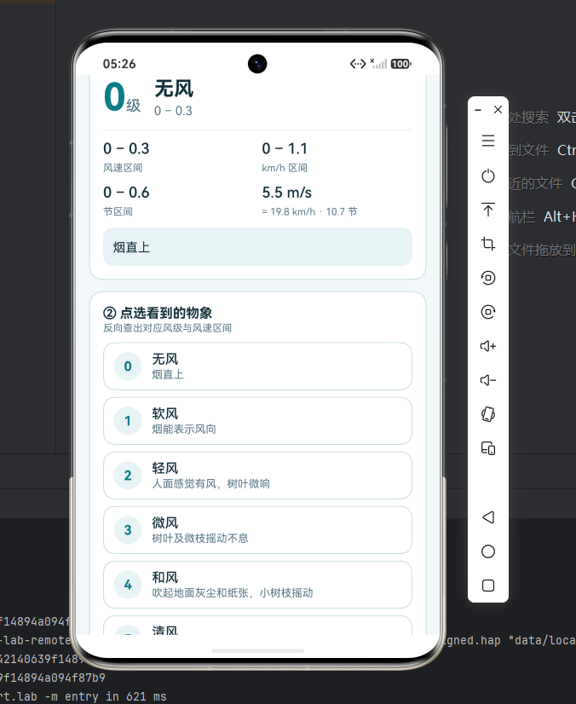Click the rotate right icon in emulator toolbar
The image size is (576, 704).
point(488,312)
